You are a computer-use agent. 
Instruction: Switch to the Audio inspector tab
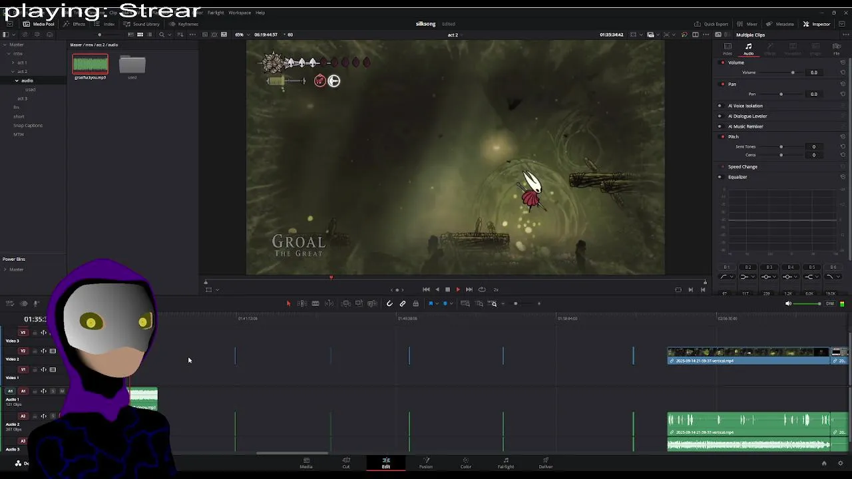[749, 49]
